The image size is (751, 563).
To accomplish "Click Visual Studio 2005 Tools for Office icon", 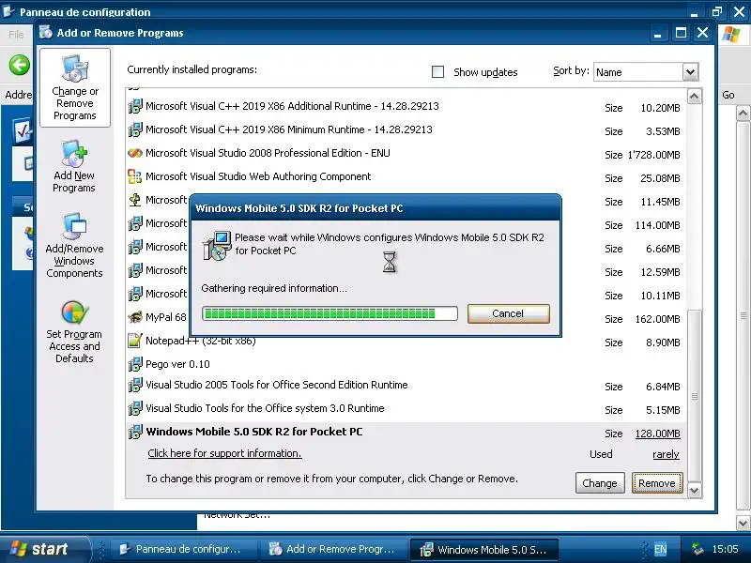I will pyautogui.click(x=135, y=385).
